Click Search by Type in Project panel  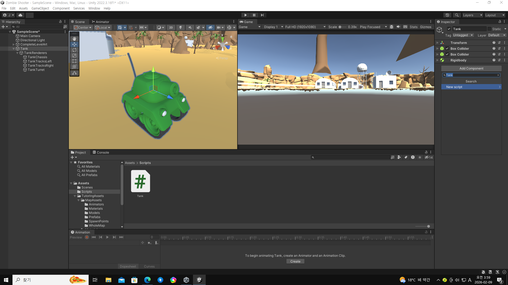pyautogui.click(x=399, y=157)
